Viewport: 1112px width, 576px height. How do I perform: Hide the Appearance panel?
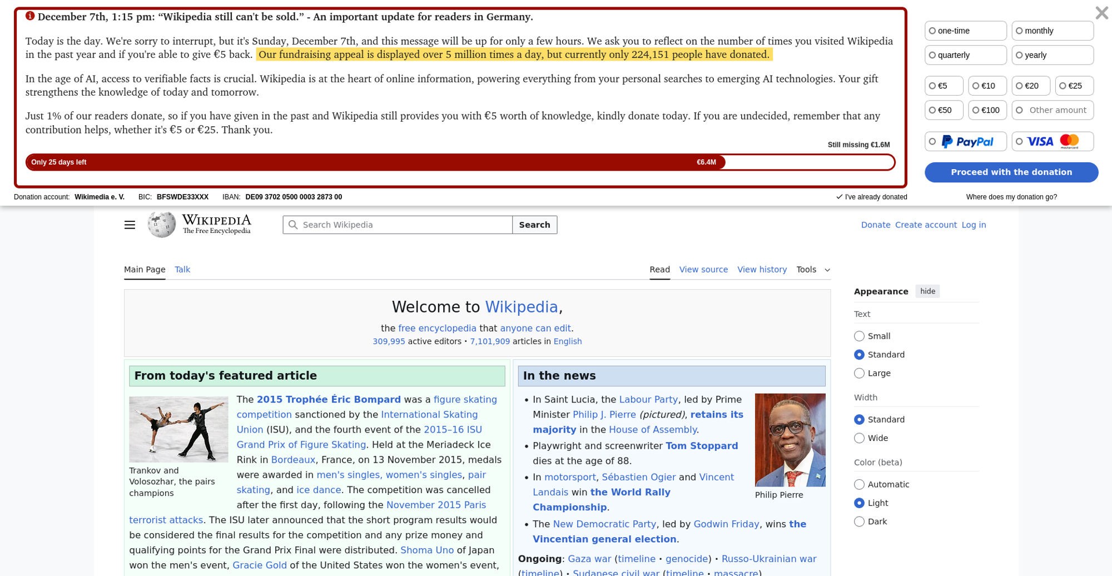(927, 291)
